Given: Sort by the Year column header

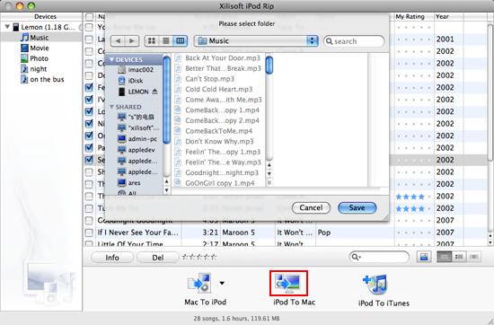Looking at the screenshot, I should [x=448, y=16].
